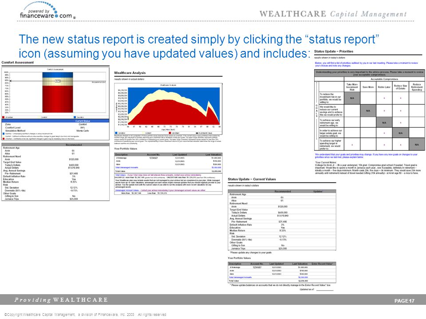
Task: Click the N/A cell under Reduce Retirement Spending
Action: [x=417, y=144]
